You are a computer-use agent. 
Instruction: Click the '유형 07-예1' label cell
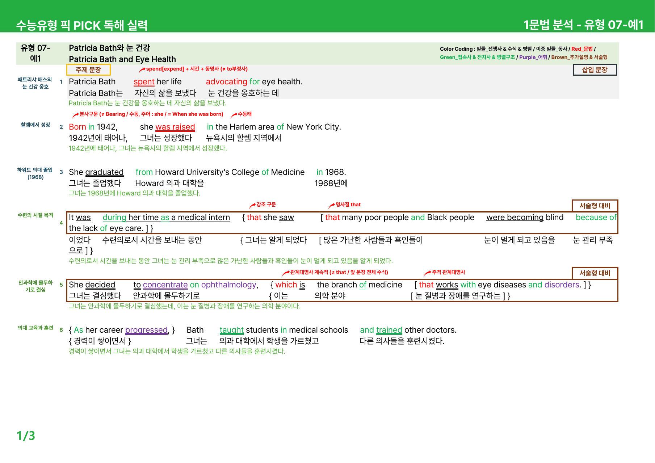click(35, 53)
